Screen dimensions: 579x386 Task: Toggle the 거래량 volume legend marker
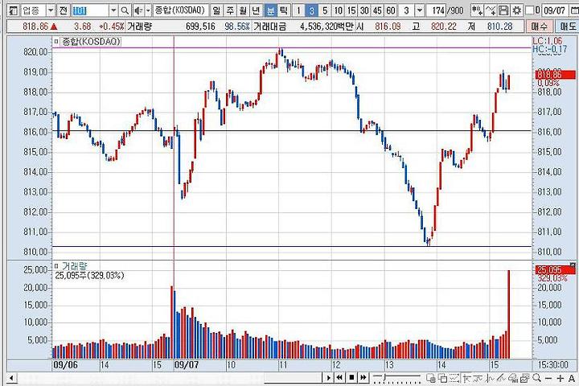coord(56,266)
